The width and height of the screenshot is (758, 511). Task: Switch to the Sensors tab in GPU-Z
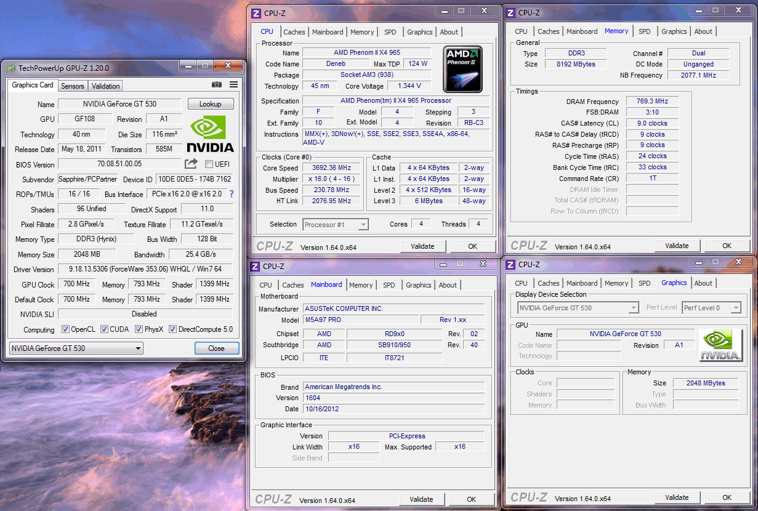click(x=73, y=86)
